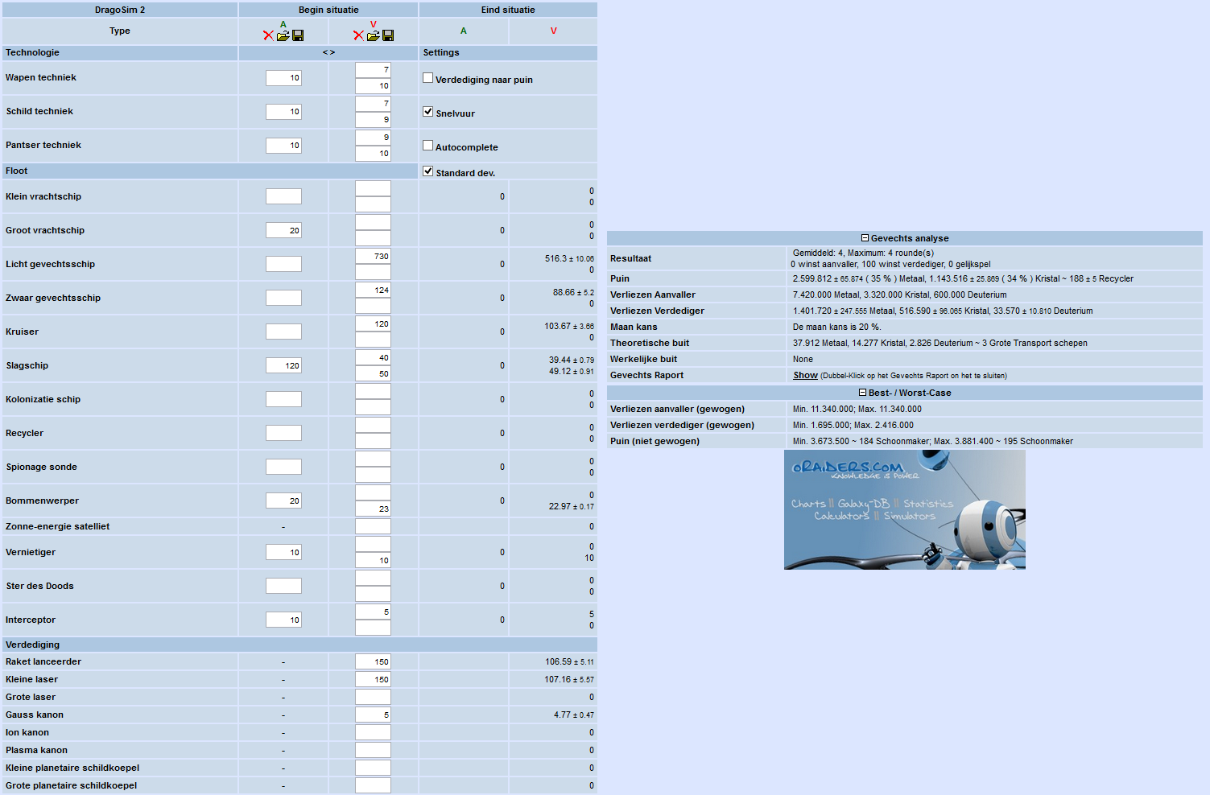Edit defender Zwaar gevechtsschip 124 field

click(373, 290)
